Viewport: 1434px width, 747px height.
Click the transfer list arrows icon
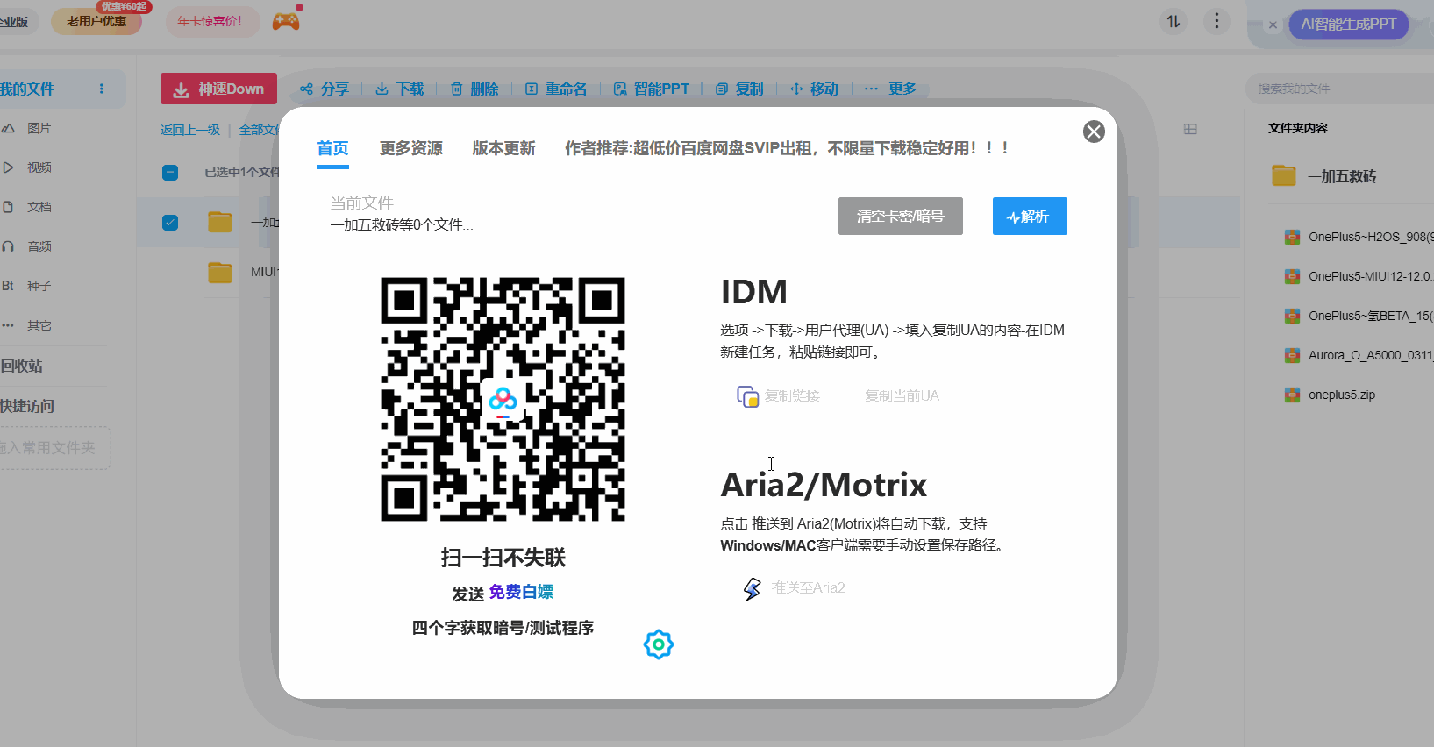(1174, 21)
